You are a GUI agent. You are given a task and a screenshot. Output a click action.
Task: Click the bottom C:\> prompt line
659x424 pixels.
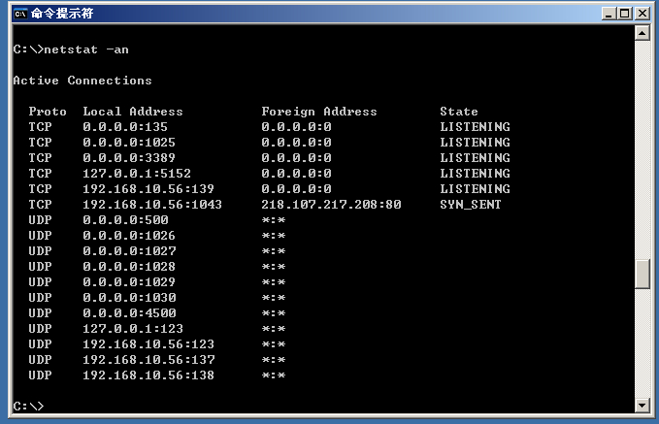click(28, 406)
